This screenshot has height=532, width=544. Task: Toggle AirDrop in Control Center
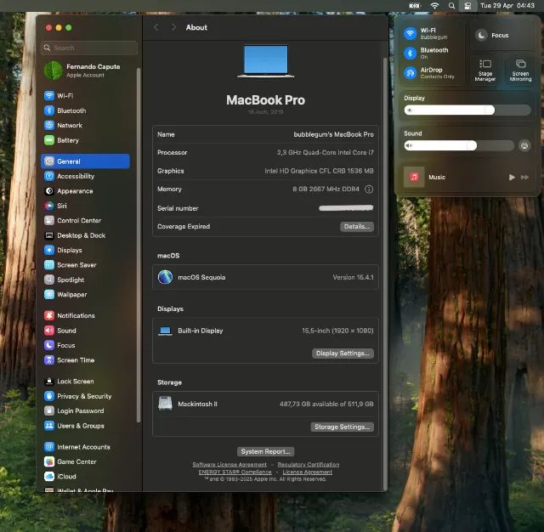pyautogui.click(x=410, y=73)
